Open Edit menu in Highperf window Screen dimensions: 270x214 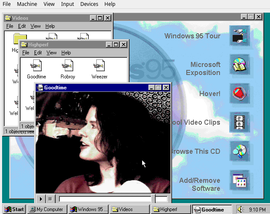tap(38, 53)
